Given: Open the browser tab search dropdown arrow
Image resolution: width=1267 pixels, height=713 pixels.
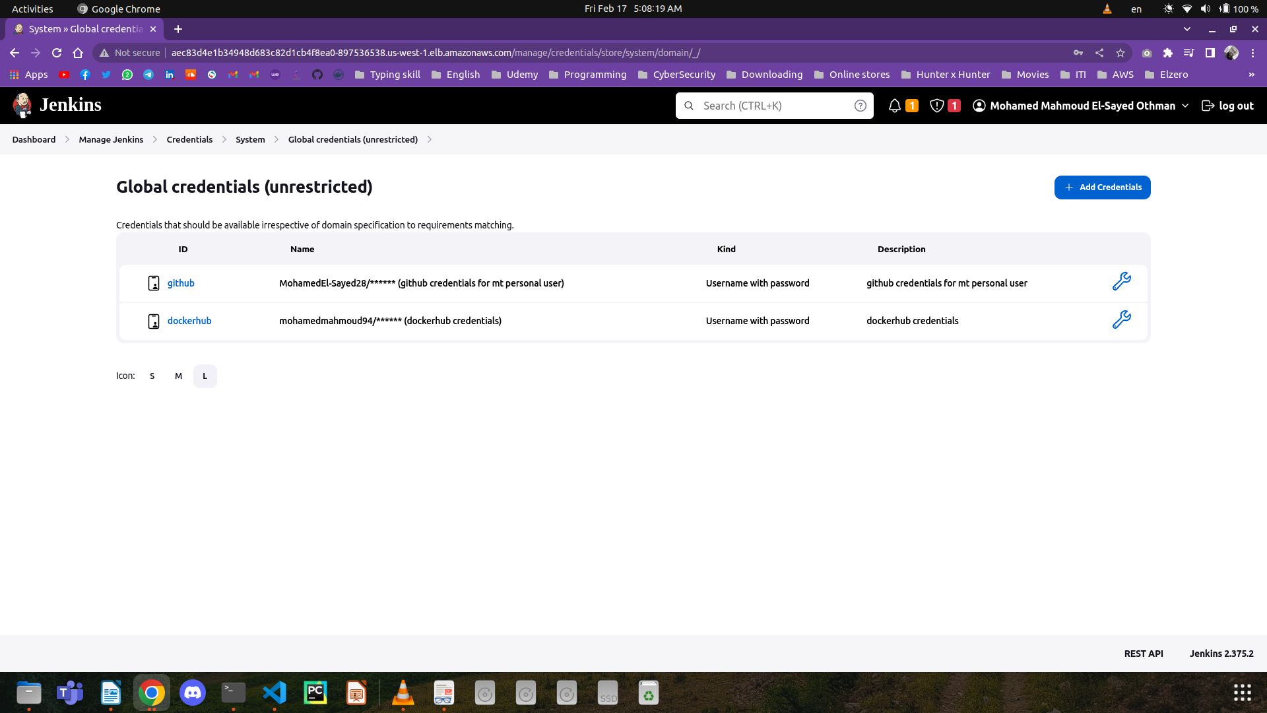Looking at the screenshot, I should click(x=1186, y=29).
